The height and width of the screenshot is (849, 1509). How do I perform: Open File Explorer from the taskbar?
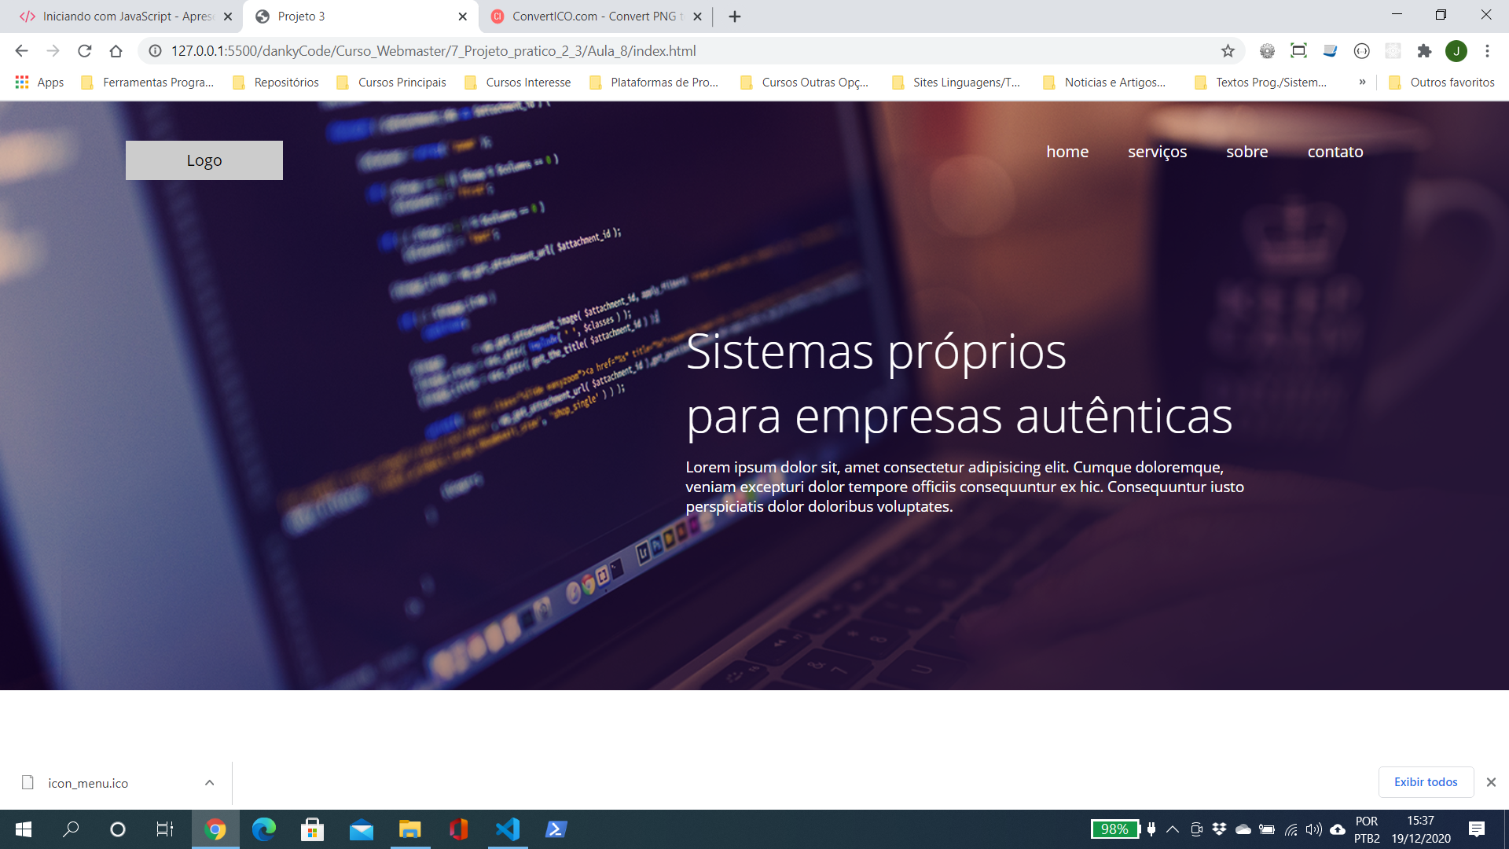[410, 829]
